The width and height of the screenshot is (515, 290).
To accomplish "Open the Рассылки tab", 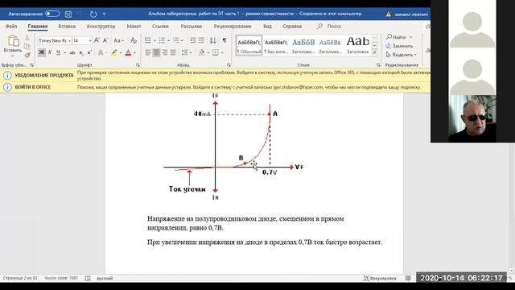I will [x=192, y=27].
